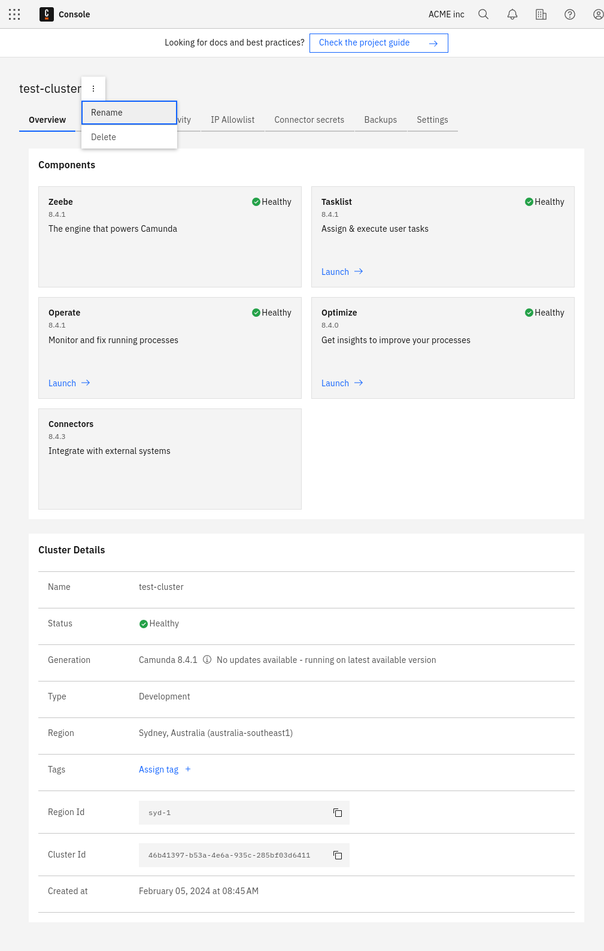Switch to the Connector secrets tab
The width and height of the screenshot is (604, 951).
309,120
